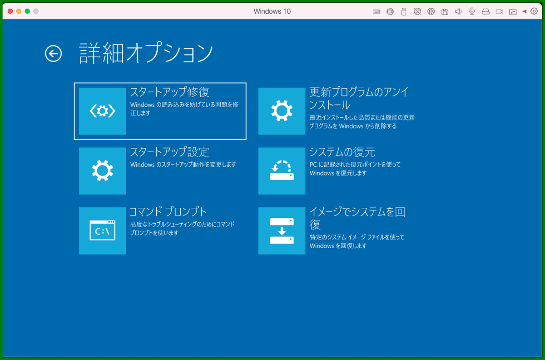
Task: Click the keyboard icon in title bar
Action: coord(376,11)
